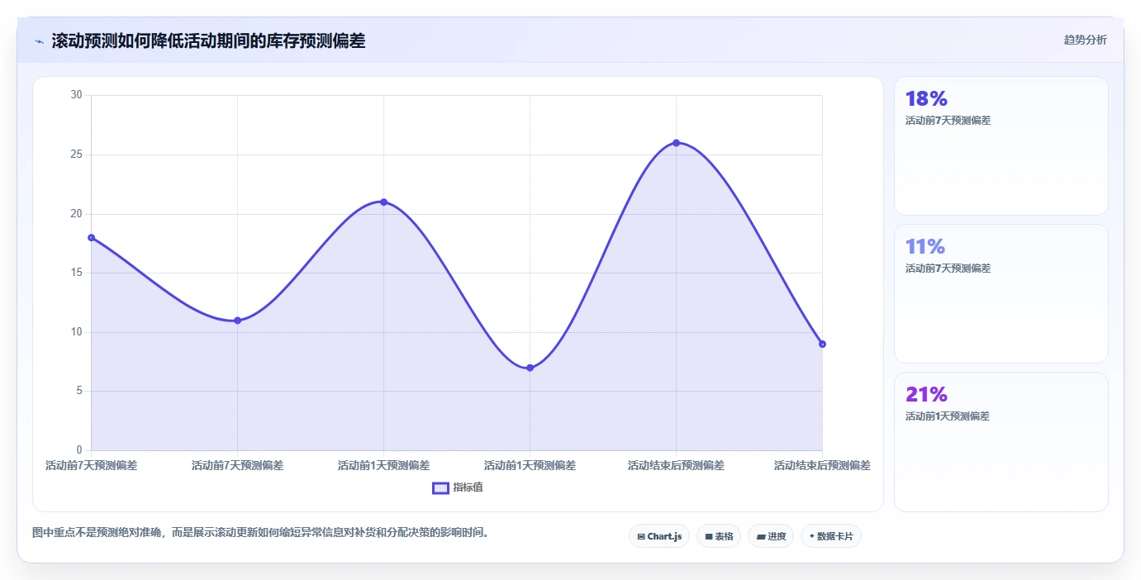
Task: Select the 进度 chip
Action: coord(771,536)
